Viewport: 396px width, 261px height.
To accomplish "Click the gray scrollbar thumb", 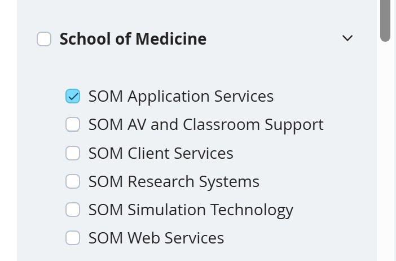I will [385, 20].
